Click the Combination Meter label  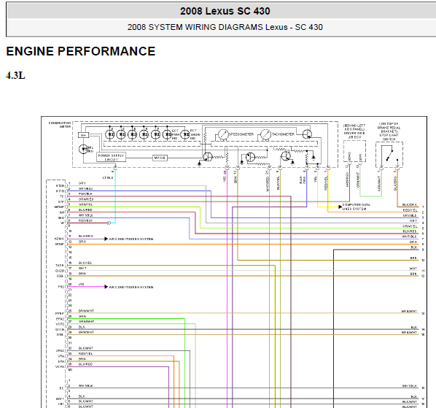pos(60,125)
